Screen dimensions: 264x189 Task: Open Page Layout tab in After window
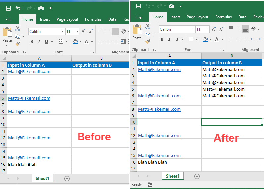197,17
